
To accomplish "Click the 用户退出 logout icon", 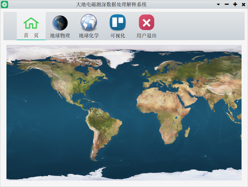I will (x=147, y=22).
